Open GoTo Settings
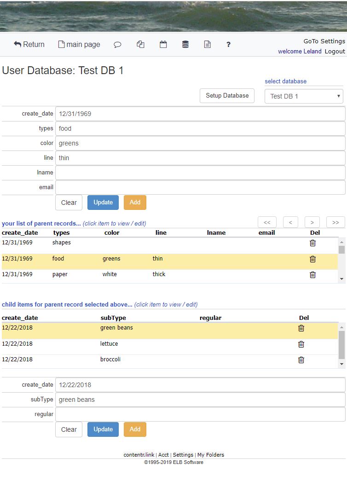This screenshot has height=481, width=347. [323, 41]
